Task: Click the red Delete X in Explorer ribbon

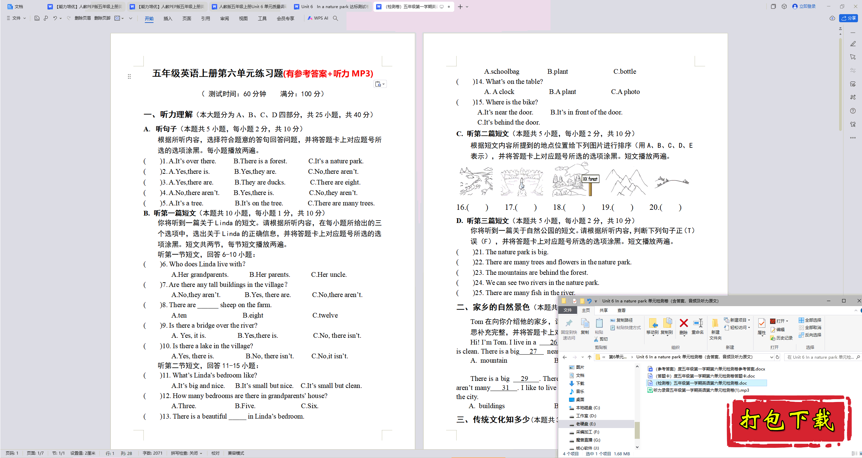Action: 684,323
